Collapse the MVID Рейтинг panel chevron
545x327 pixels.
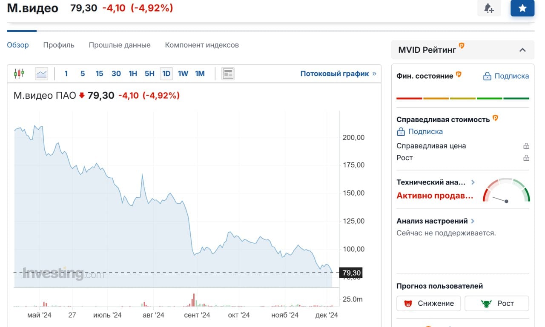pos(522,50)
